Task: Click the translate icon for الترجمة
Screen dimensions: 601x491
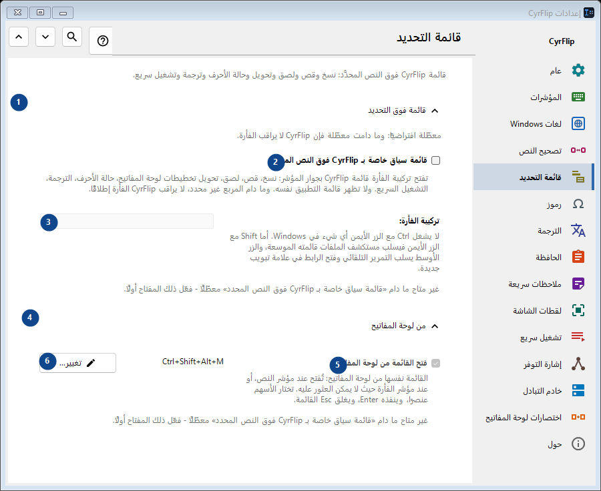Action: (x=578, y=230)
